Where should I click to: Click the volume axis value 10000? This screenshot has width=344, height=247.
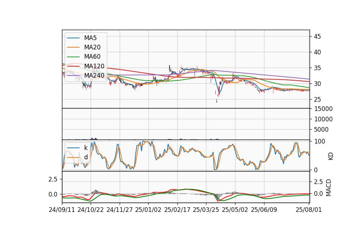click(323, 119)
